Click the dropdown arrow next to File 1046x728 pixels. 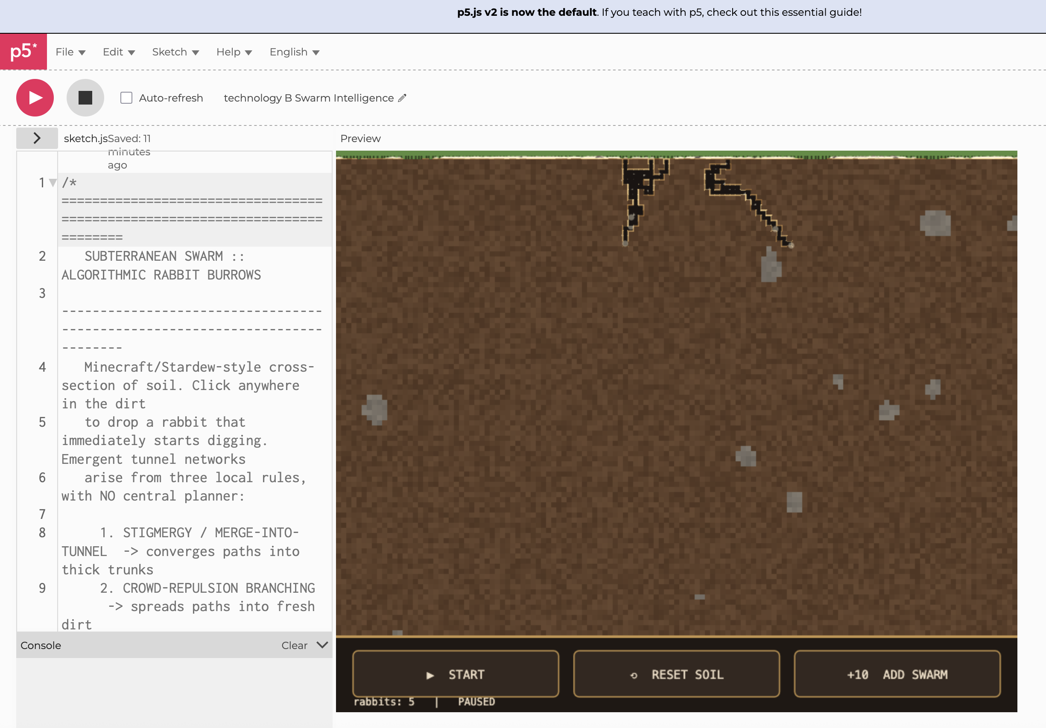pos(82,53)
